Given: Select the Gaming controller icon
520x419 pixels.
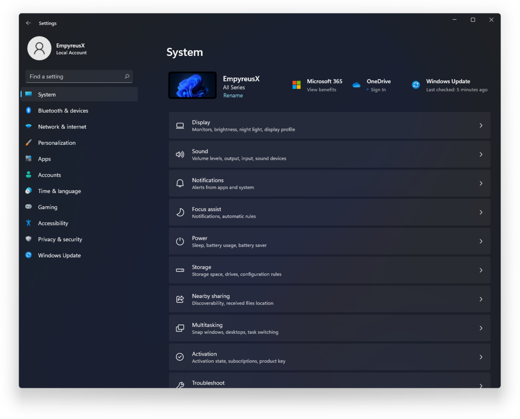Looking at the screenshot, I should coord(28,207).
